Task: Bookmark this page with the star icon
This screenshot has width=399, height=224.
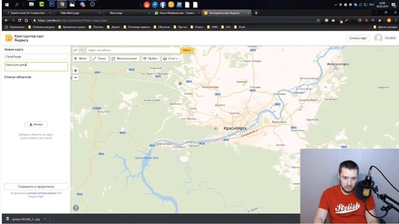Action: pyautogui.click(x=318, y=21)
